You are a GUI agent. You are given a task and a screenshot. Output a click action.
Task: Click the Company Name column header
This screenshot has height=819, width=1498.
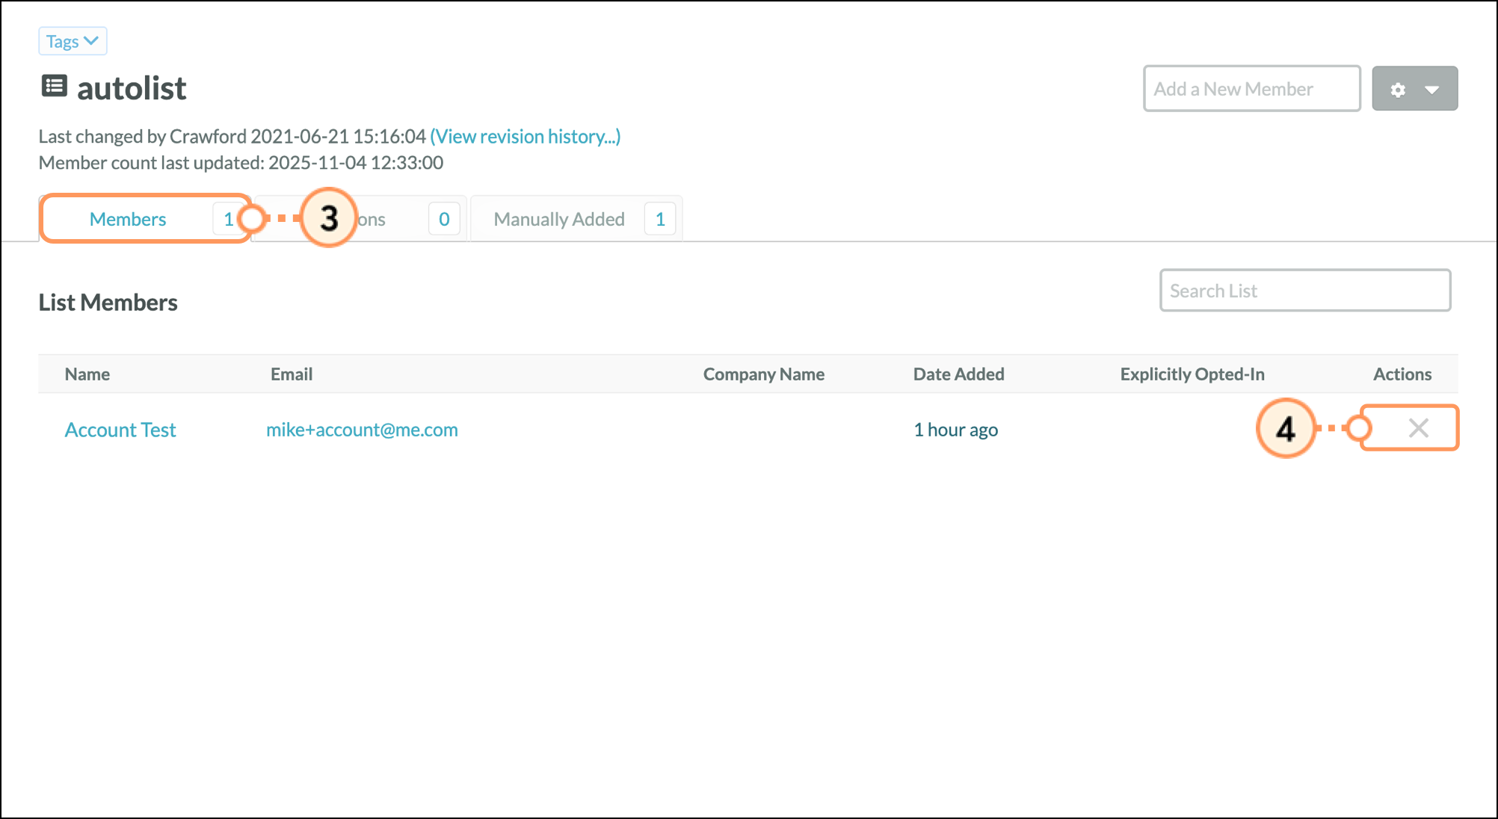click(x=763, y=374)
